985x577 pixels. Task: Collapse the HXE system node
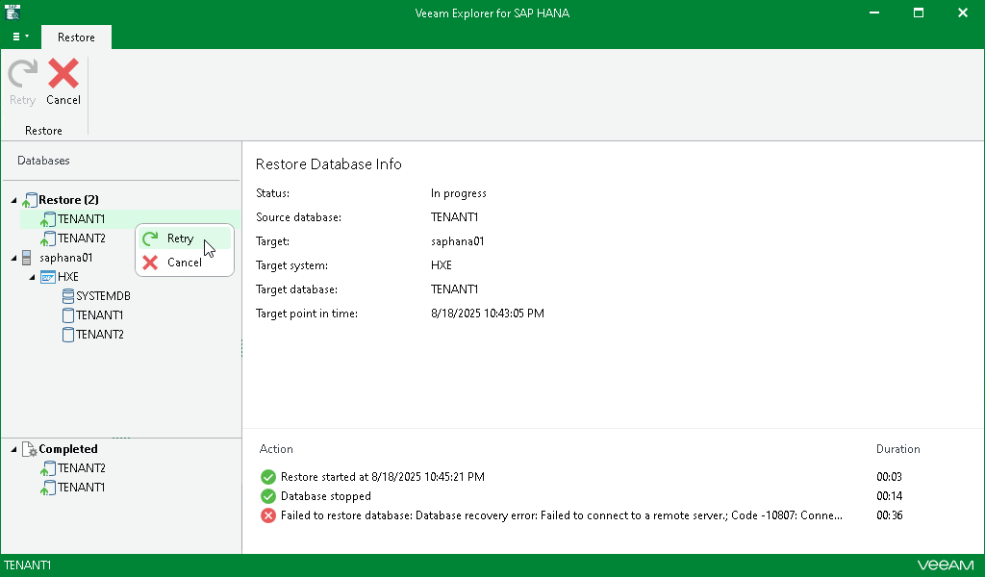[x=32, y=277]
